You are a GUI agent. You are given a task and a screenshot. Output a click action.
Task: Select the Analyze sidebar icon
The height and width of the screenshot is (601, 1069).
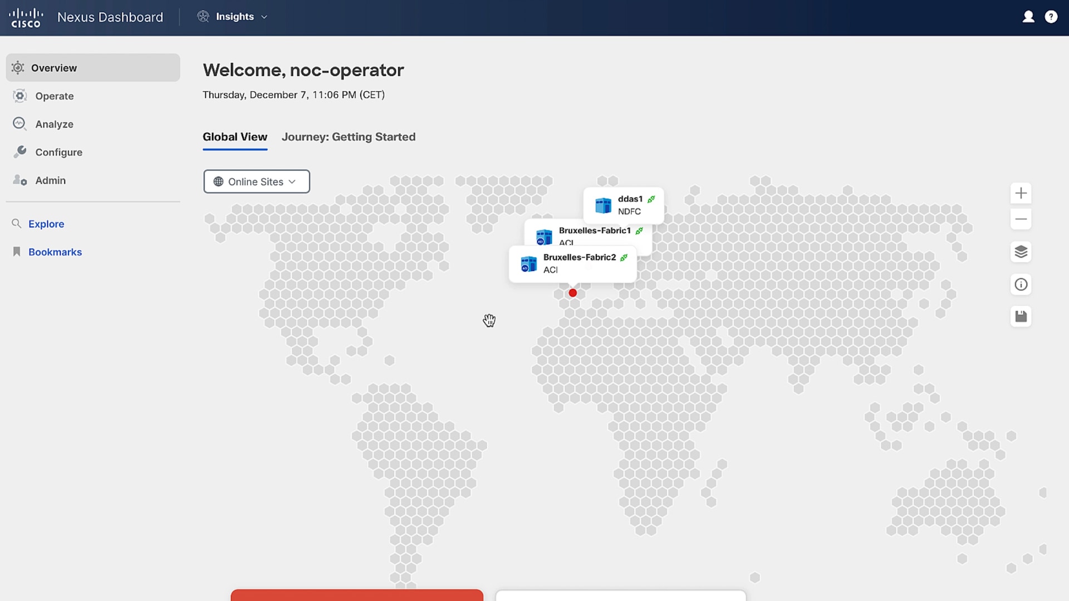pyautogui.click(x=19, y=124)
